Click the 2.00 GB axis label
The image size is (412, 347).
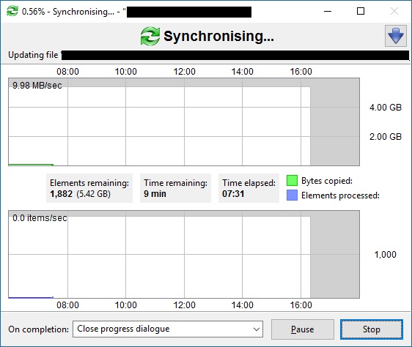[386, 136]
